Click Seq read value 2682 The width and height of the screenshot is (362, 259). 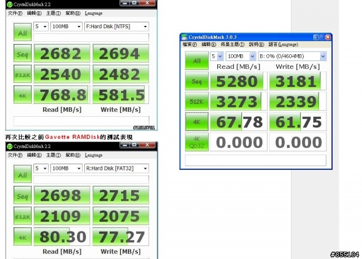coord(62,54)
